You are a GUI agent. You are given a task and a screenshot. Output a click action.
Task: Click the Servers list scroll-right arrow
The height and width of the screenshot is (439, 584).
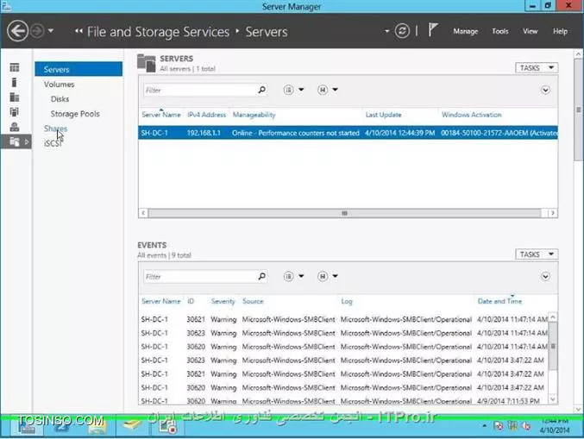553,213
